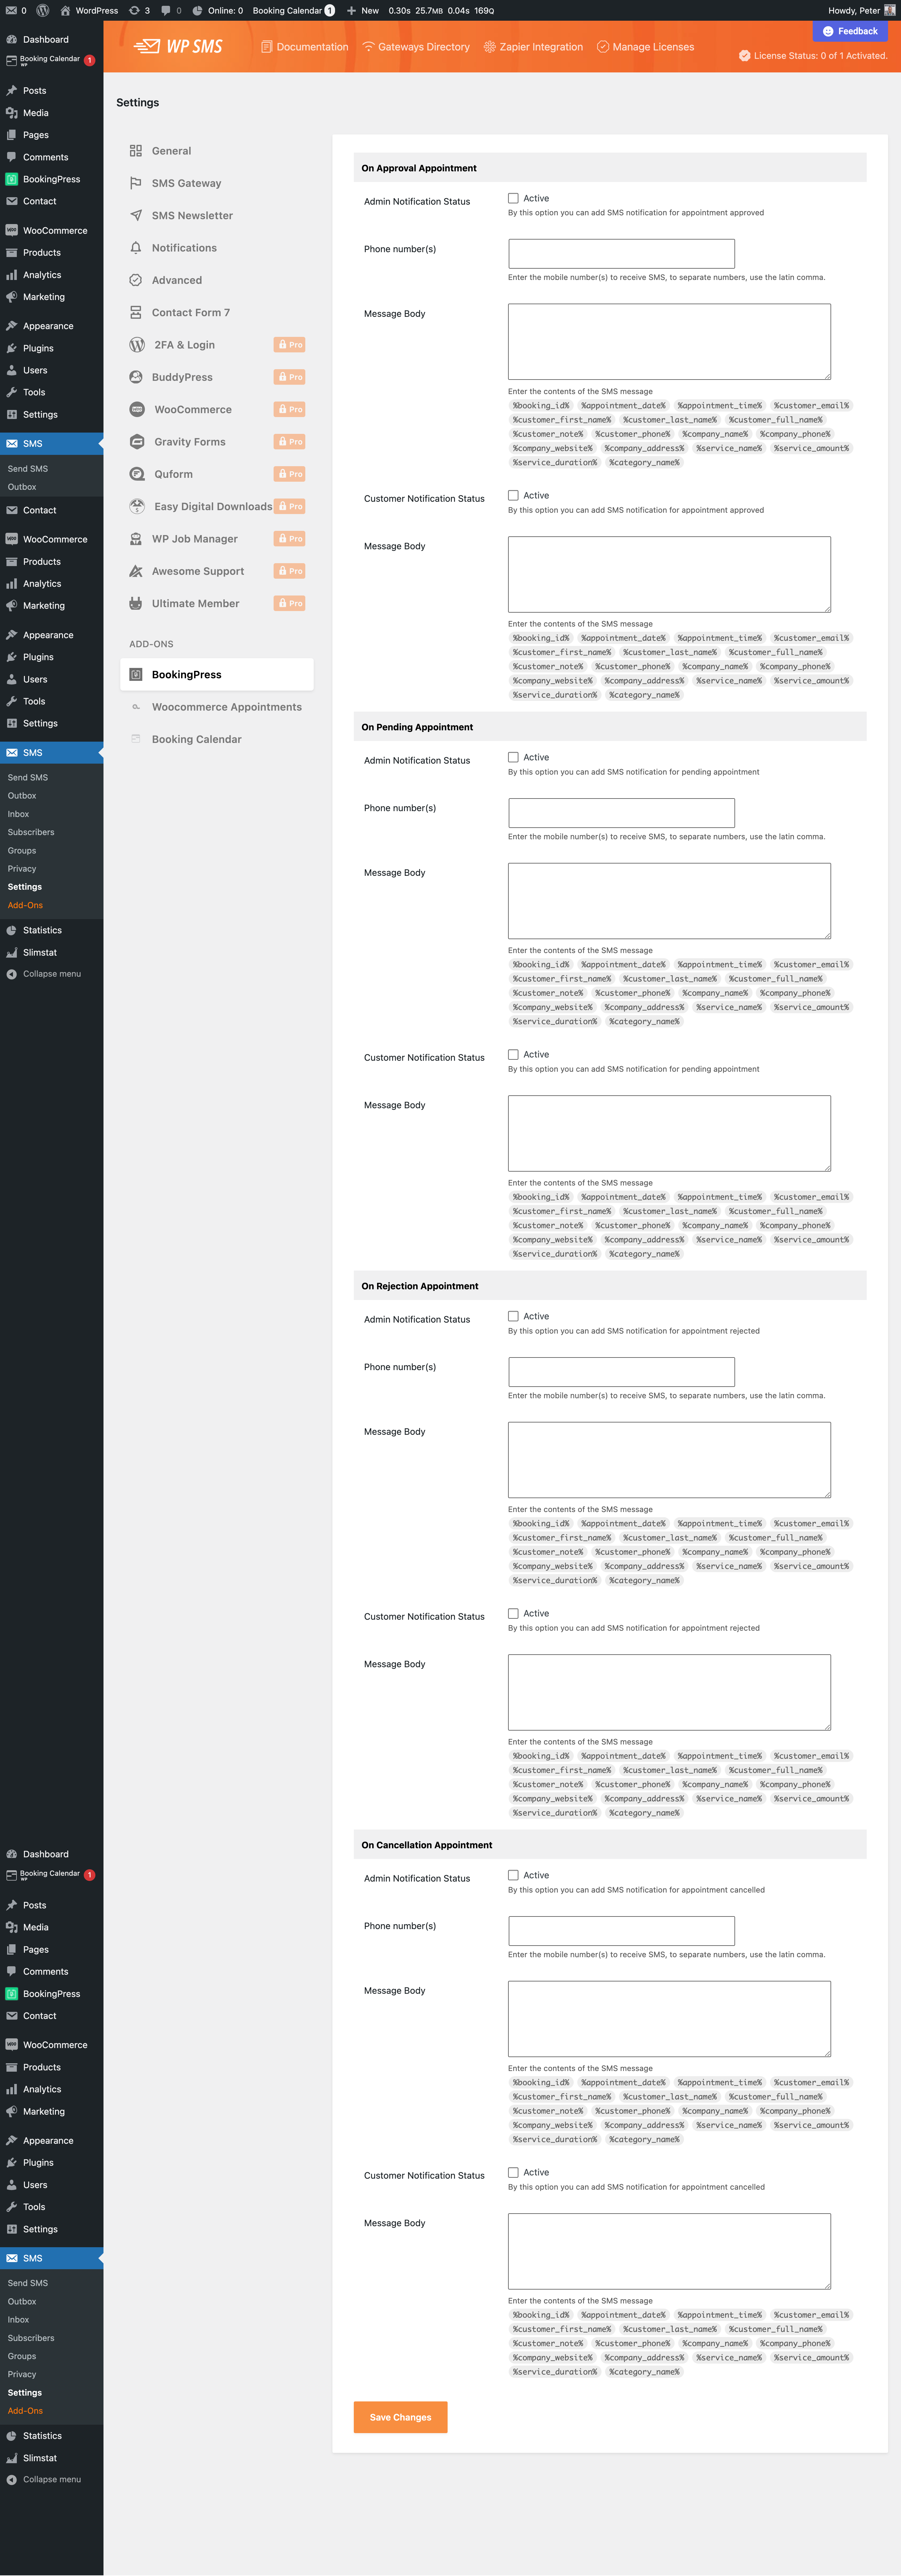
Task: Enable Admin Notification Active under On Approval Appointment
Action: point(513,198)
